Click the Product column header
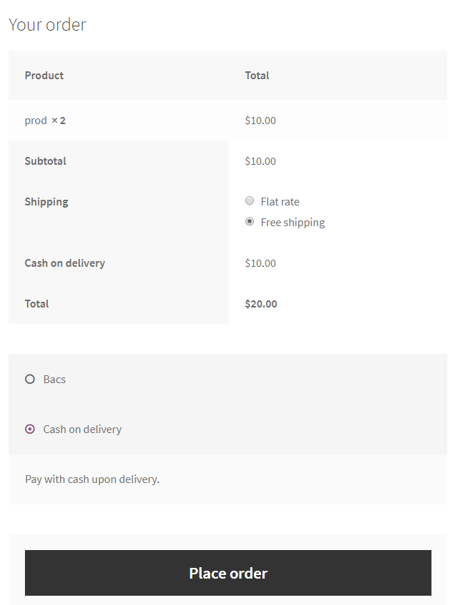Viewport: 455px width, 605px height. pos(44,76)
